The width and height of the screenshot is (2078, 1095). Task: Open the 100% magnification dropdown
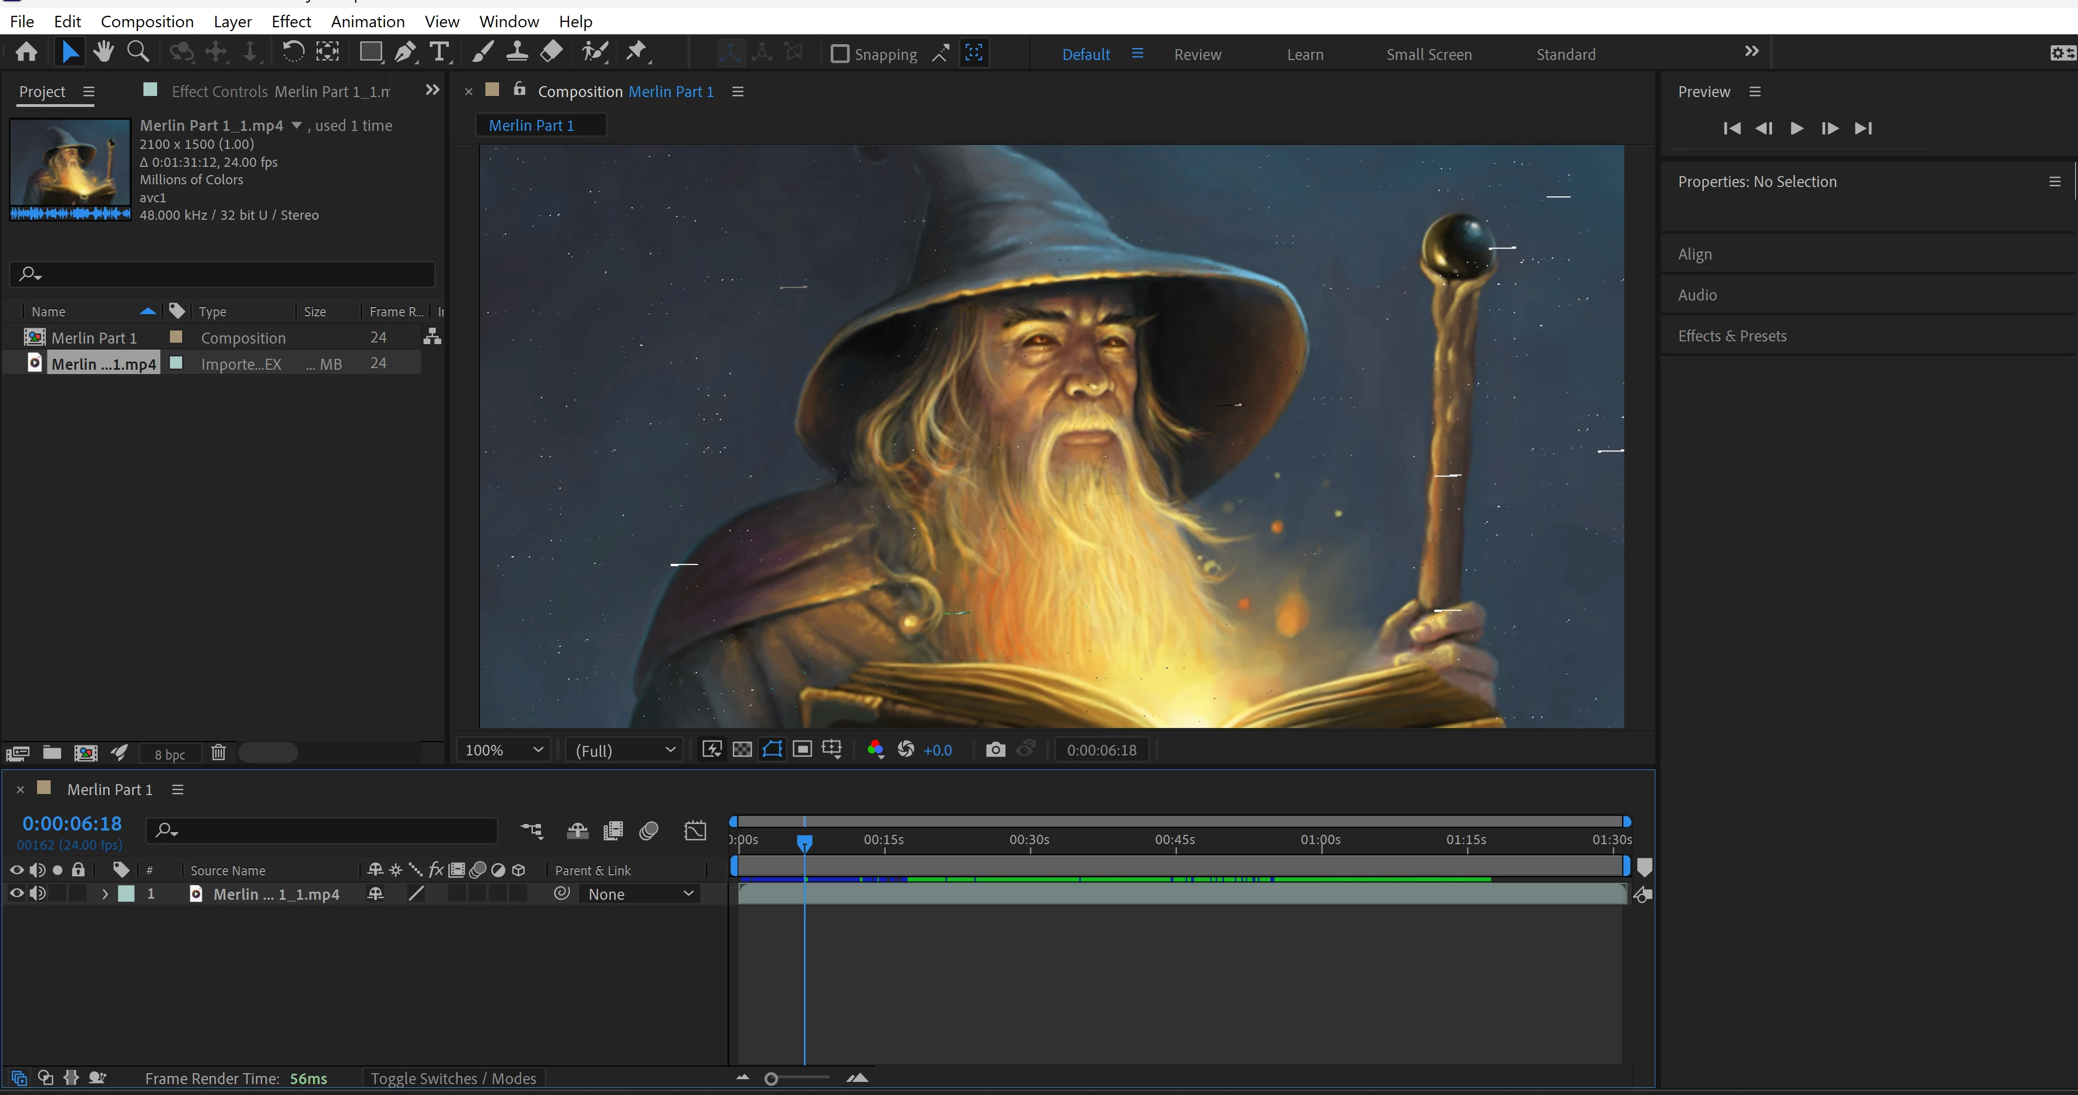coord(503,750)
